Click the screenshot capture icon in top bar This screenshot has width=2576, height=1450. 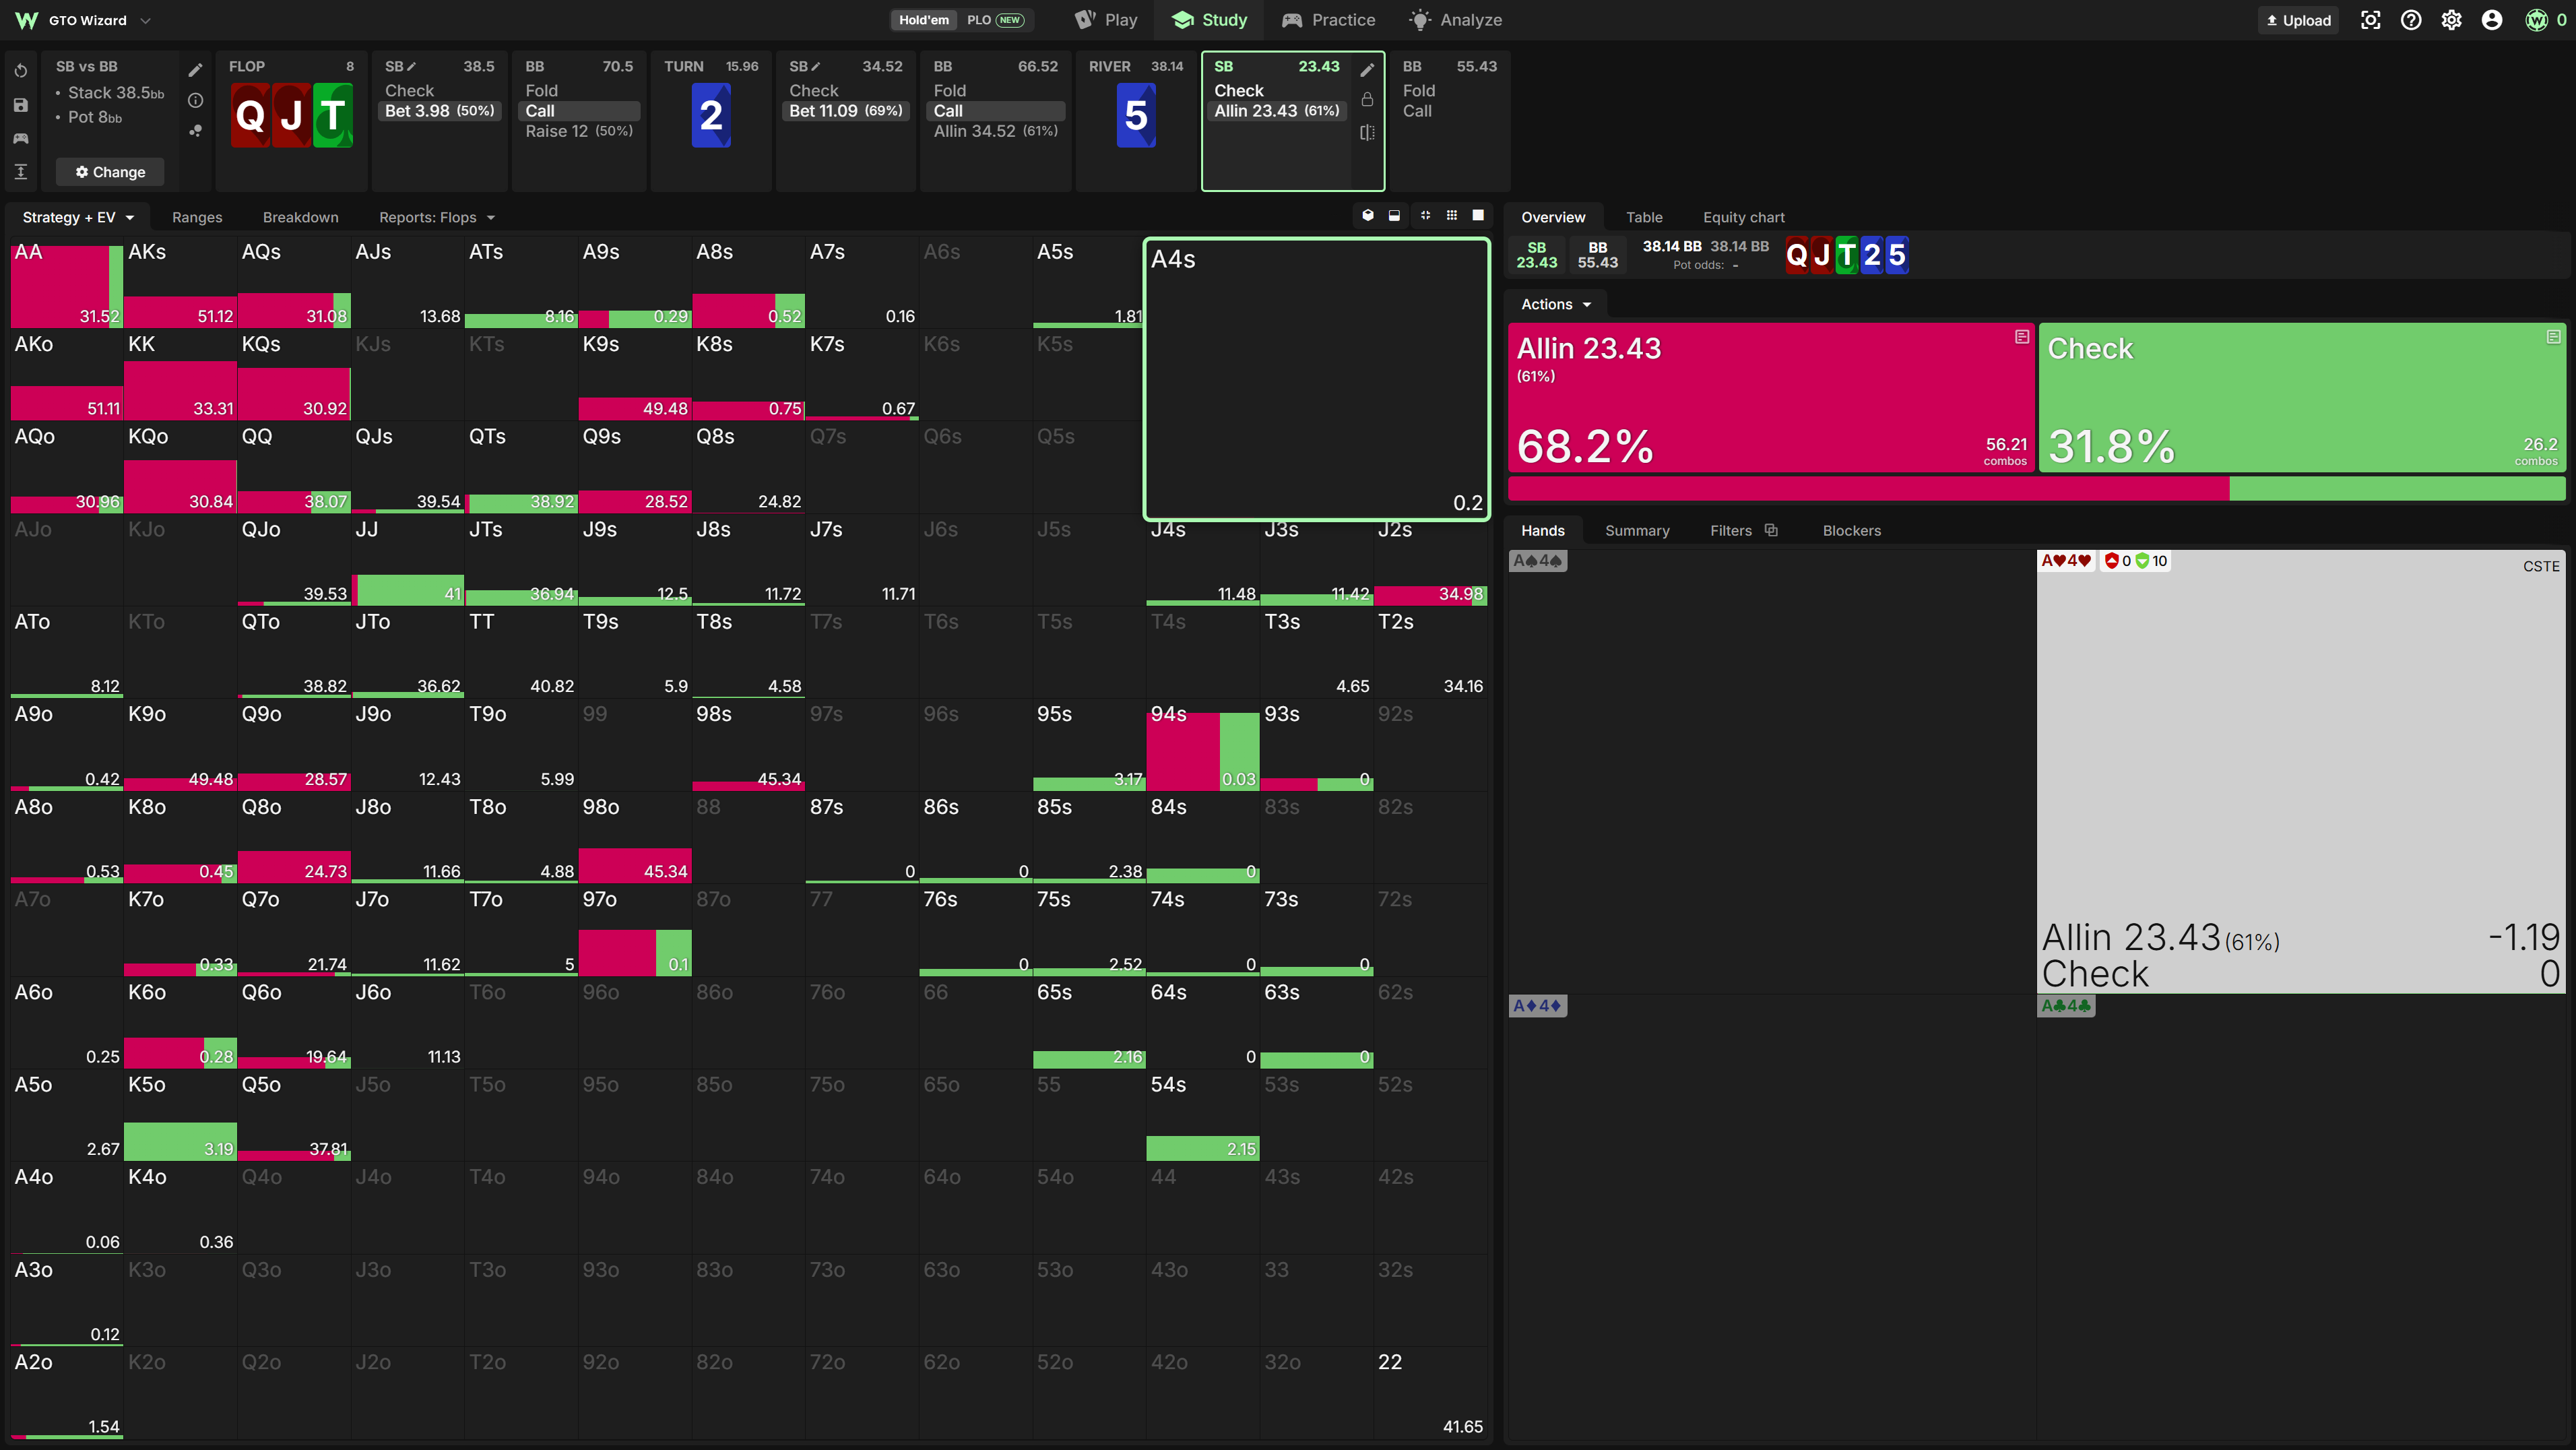click(2370, 20)
